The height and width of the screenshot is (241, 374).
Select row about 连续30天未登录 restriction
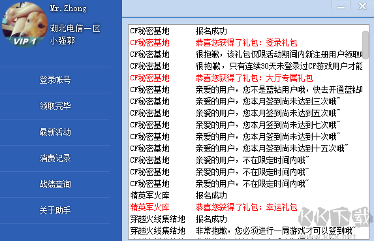coord(245,66)
